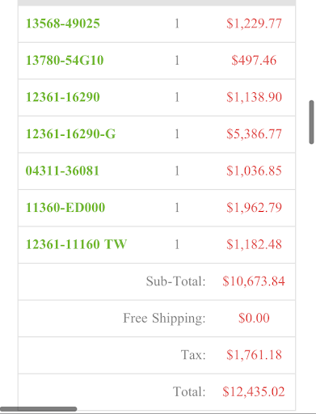The height and width of the screenshot is (414, 316).
Task: Select the Sub-Total amount $10,673.84
Action: pyautogui.click(x=254, y=281)
